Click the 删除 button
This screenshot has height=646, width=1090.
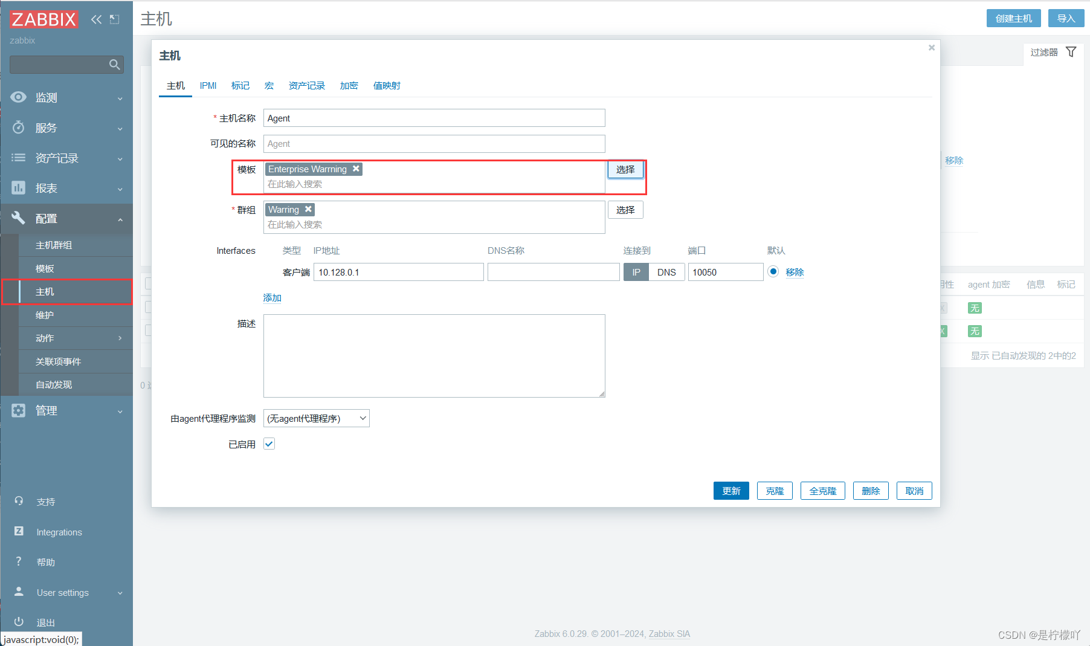click(x=871, y=491)
